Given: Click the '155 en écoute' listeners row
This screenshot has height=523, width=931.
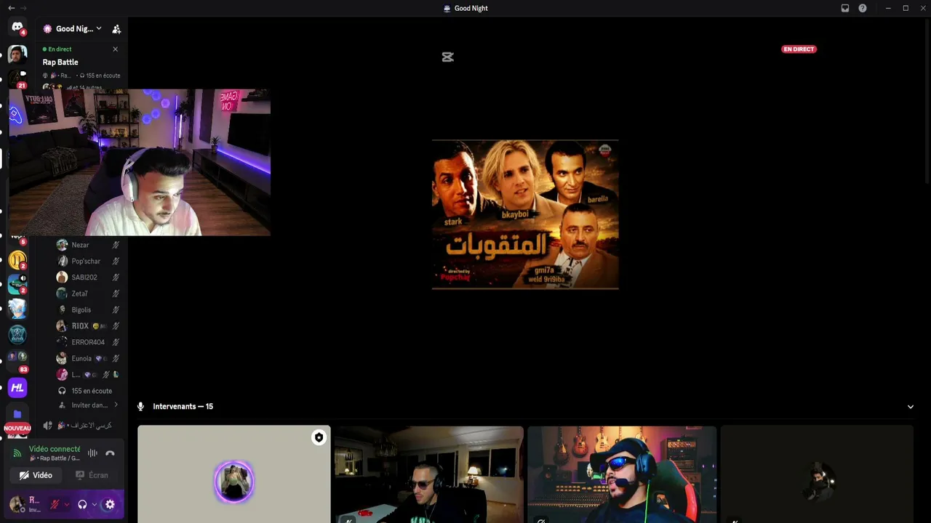Looking at the screenshot, I should coord(87,391).
